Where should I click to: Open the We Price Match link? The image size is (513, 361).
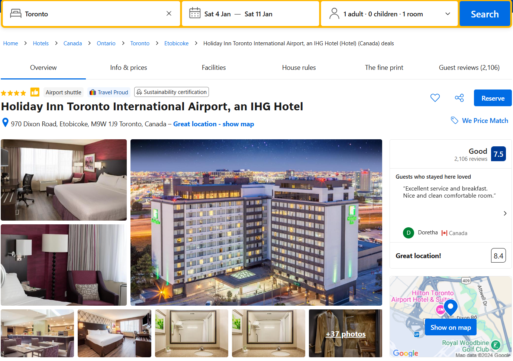pos(485,121)
